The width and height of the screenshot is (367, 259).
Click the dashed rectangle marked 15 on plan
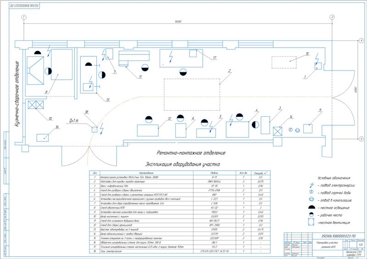[284, 62]
